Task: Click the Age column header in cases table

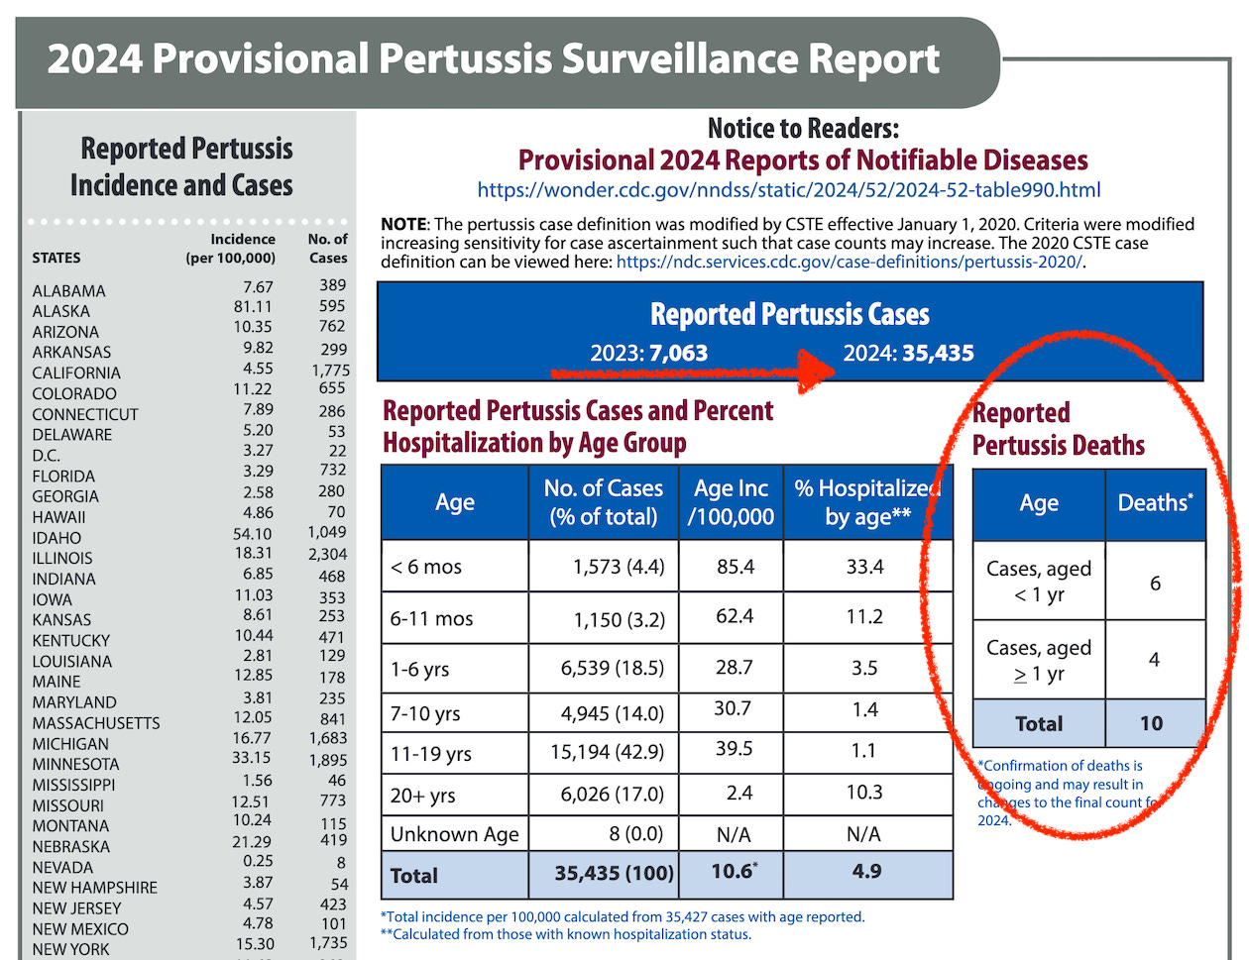Action: (x=454, y=502)
